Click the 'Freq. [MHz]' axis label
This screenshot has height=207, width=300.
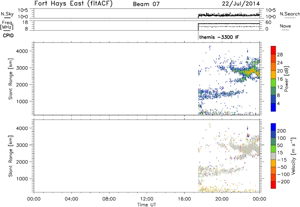(7, 25)
